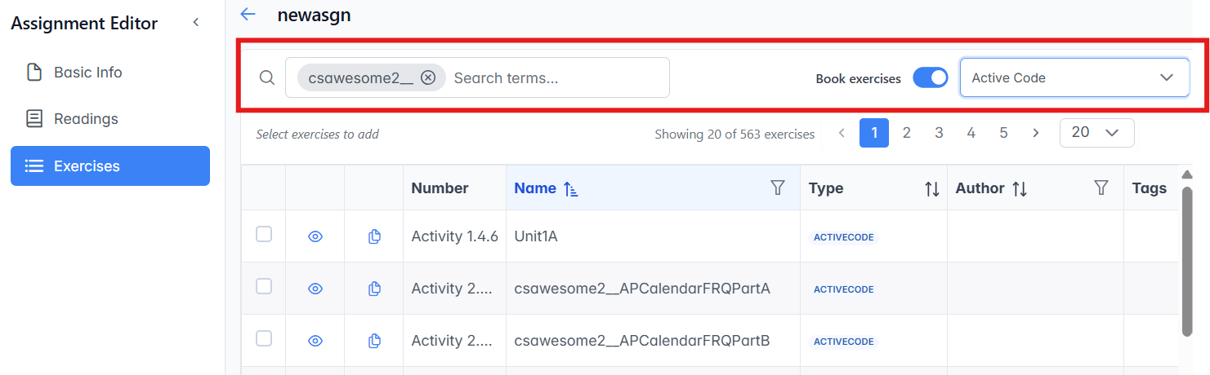Open the Basic Info section
The image size is (1210, 375).
click(x=87, y=73)
